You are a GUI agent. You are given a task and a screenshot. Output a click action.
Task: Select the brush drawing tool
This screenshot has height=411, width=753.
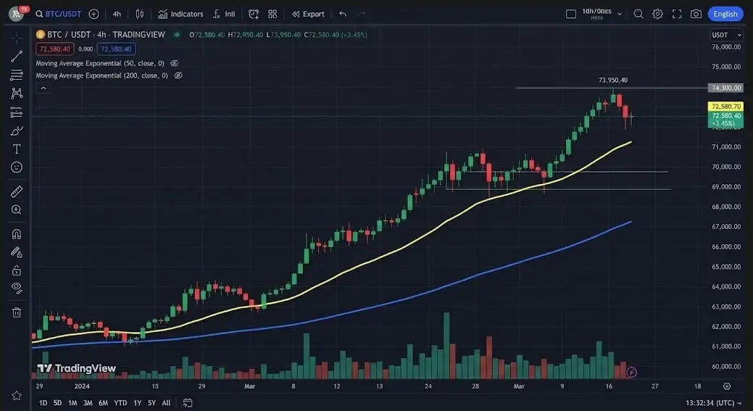(x=17, y=130)
